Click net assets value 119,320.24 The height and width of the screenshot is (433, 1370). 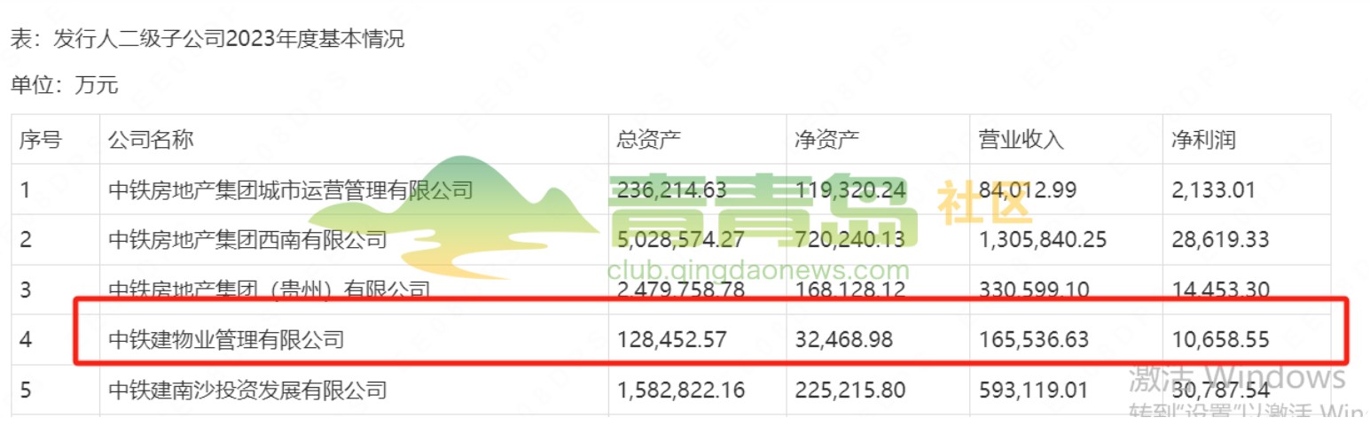coord(851,189)
